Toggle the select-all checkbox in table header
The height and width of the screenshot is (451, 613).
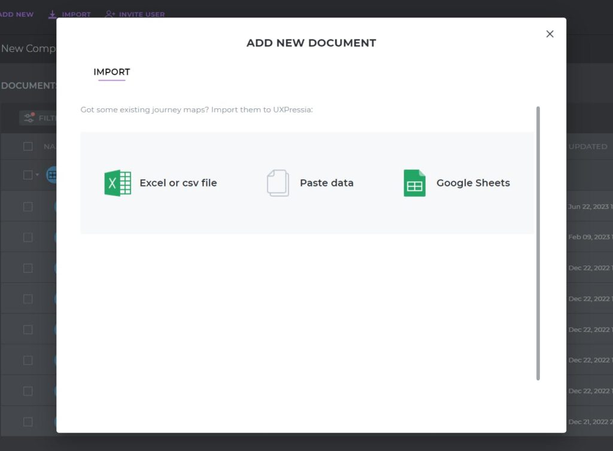click(x=28, y=147)
